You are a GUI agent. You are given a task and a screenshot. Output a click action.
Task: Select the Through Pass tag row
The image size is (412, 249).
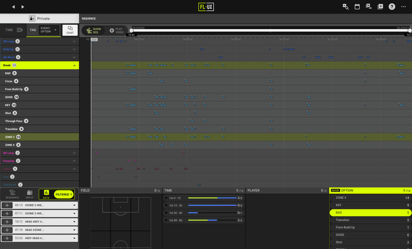[40, 121]
